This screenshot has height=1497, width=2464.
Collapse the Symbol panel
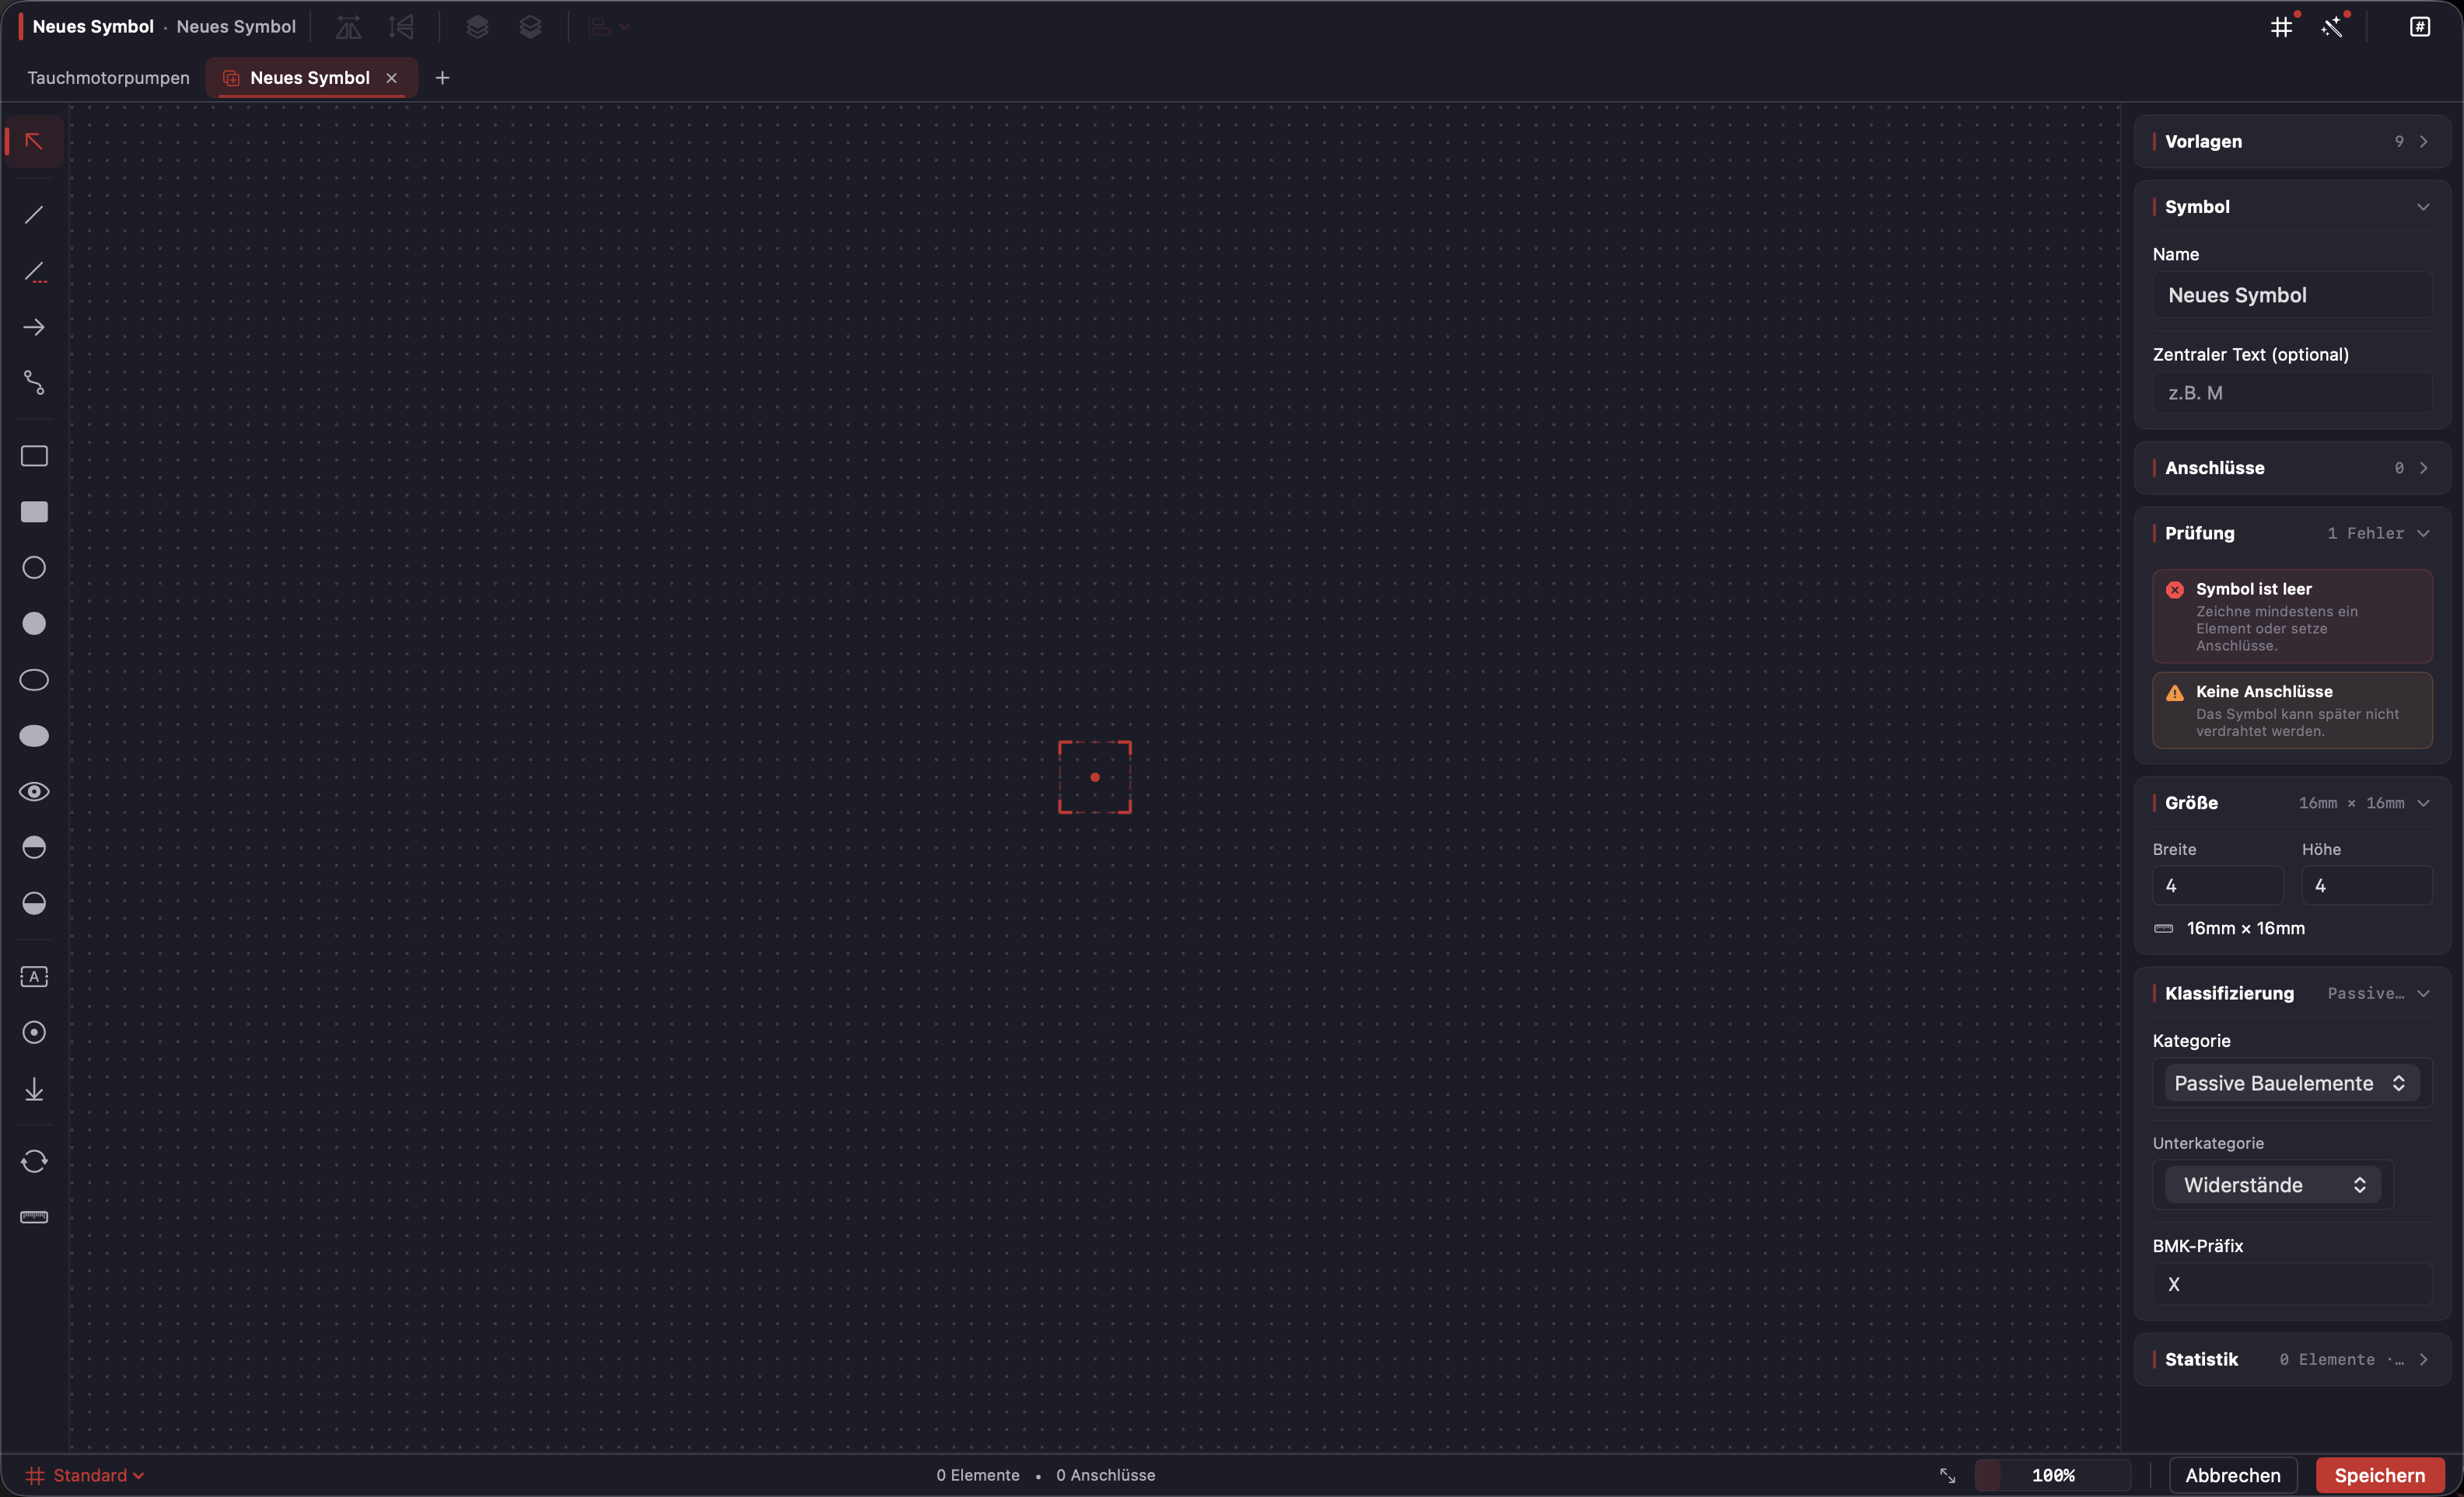2292,207
